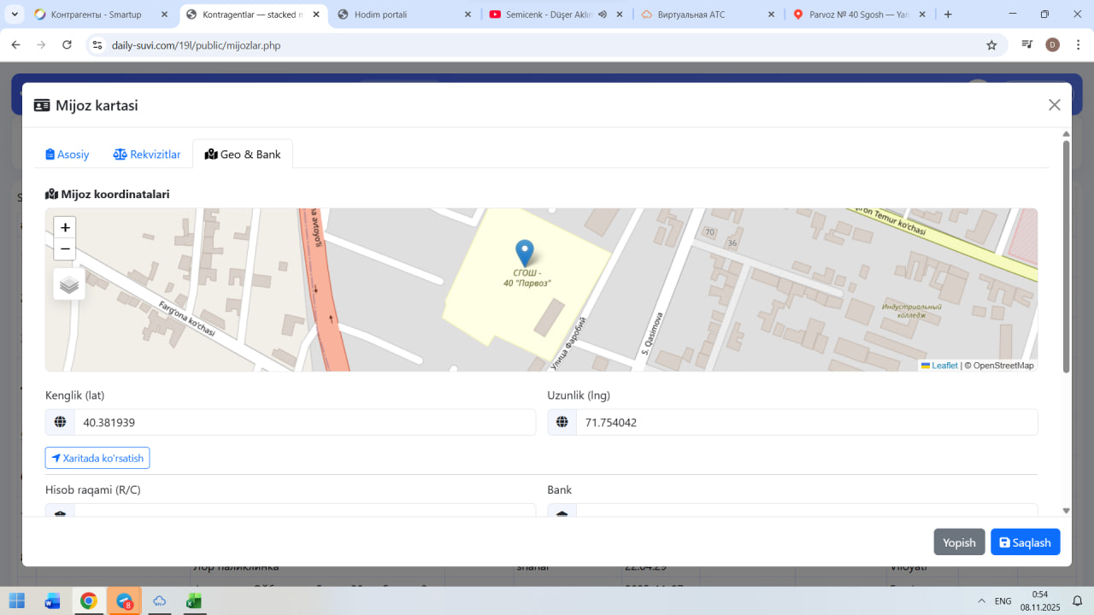The height and width of the screenshot is (615, 1094).
Task: Select the Geo & Bank tab
Action: [243, 155]
